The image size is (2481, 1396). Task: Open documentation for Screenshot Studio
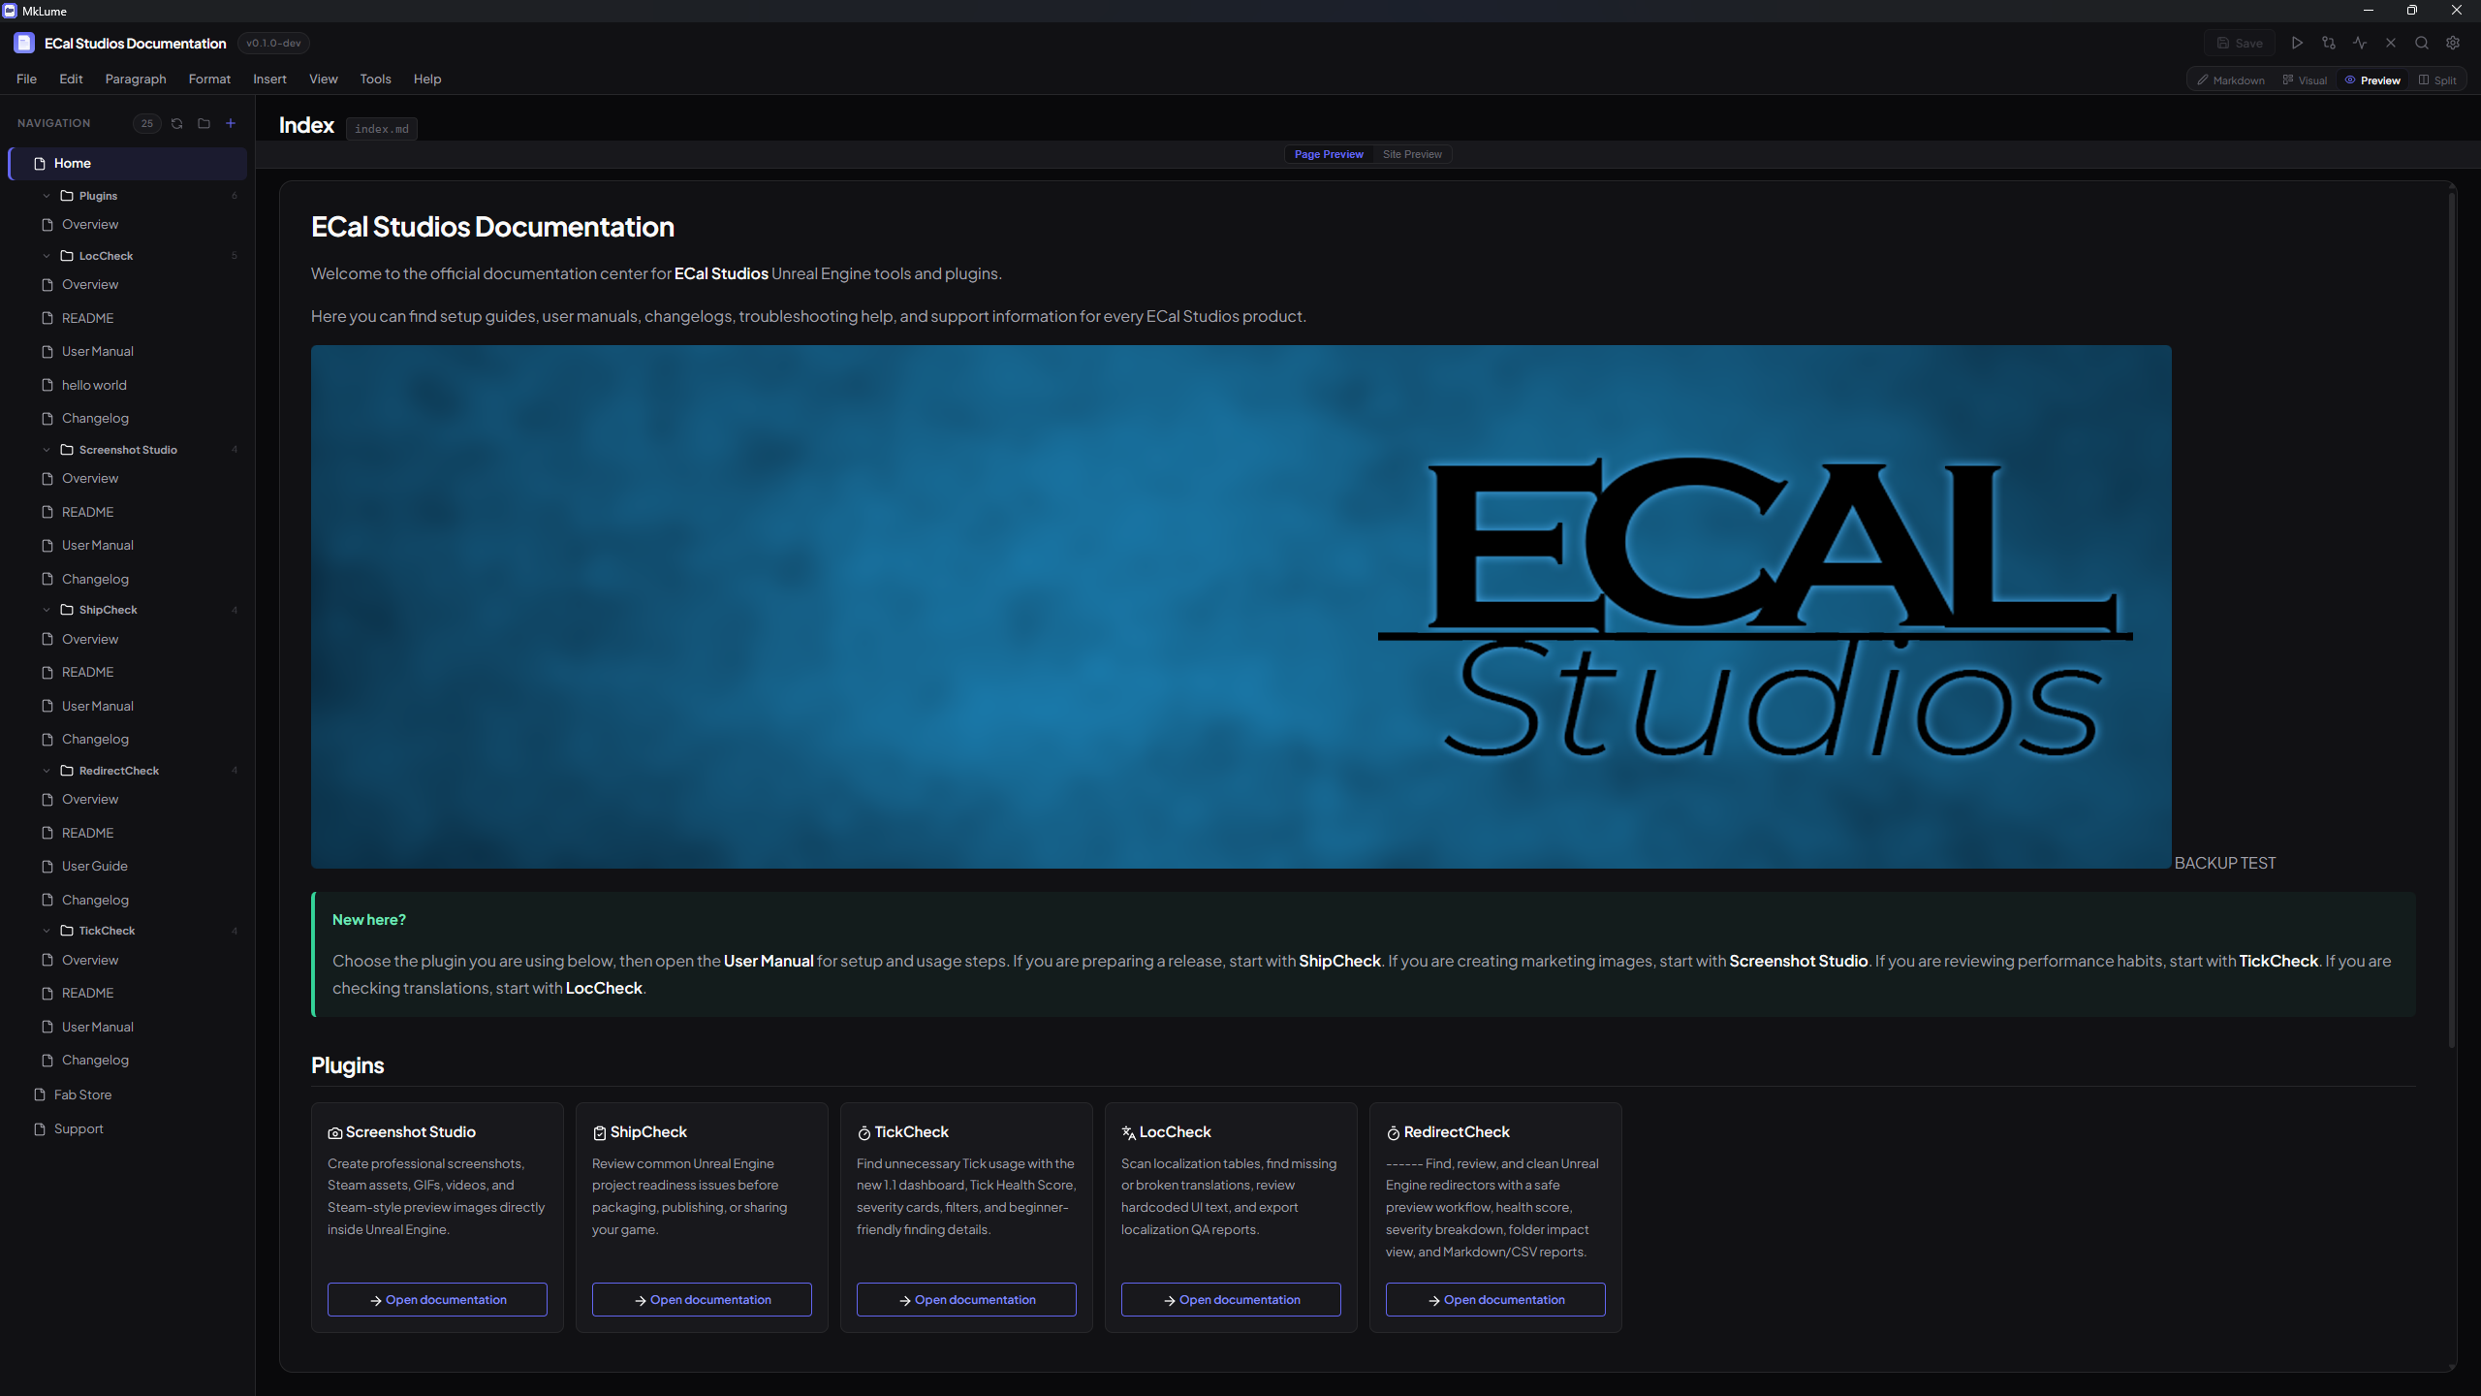[x=437, y=1299]
